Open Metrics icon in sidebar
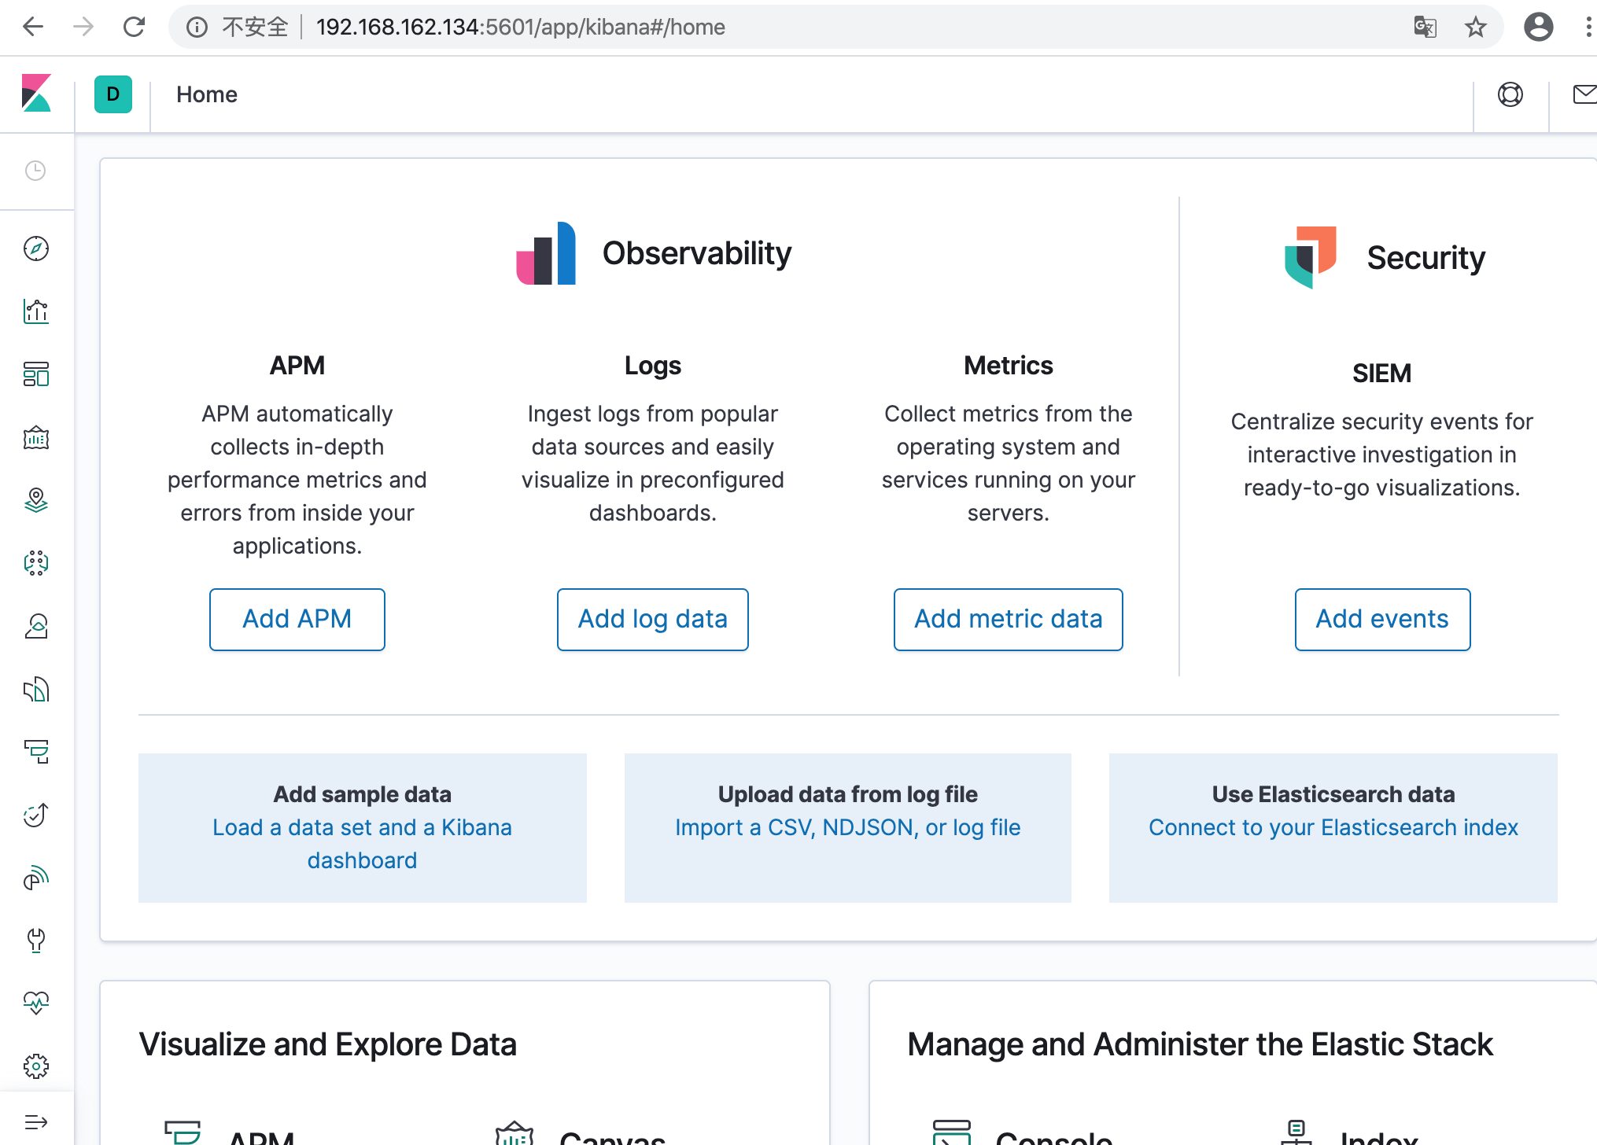The image size is (1597, 1145). (36, 626)
